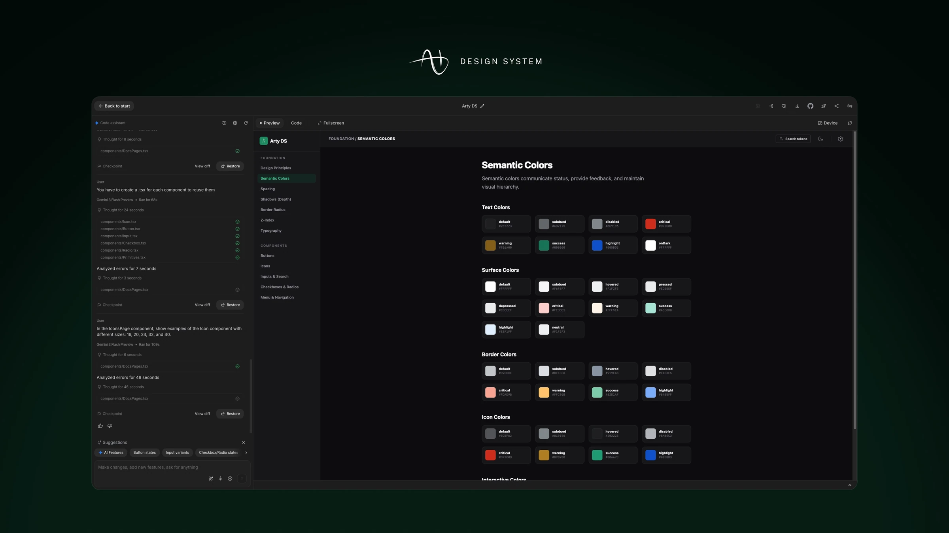Click the Text Colors 'critical' red swatch
The image size is (949, 533).
(x=650, y=224)
